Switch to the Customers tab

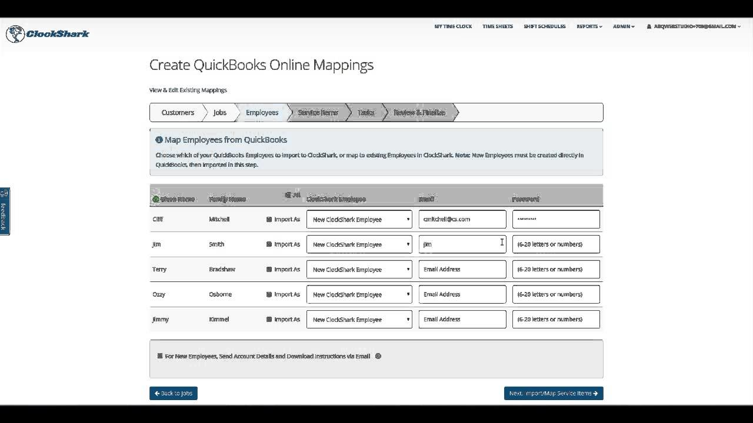coord(177,112)
